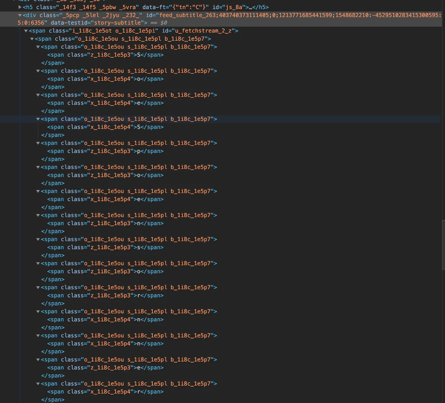Select inner span x_1i8c_1e5p4 containing r
The height and width of the screenshot is (403, 445).
pyautogui.click(x=105, y=392)
